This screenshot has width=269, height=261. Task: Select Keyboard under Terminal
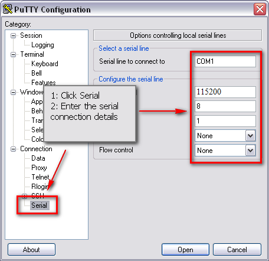coord(45,64)
